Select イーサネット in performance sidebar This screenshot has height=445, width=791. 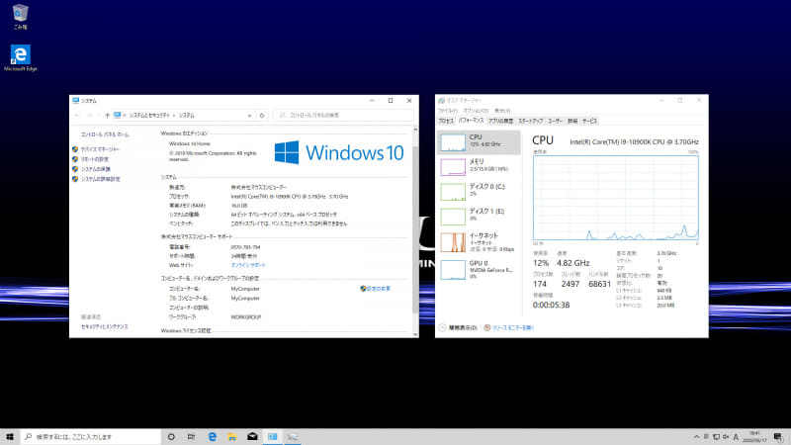[x=479, y=242]
